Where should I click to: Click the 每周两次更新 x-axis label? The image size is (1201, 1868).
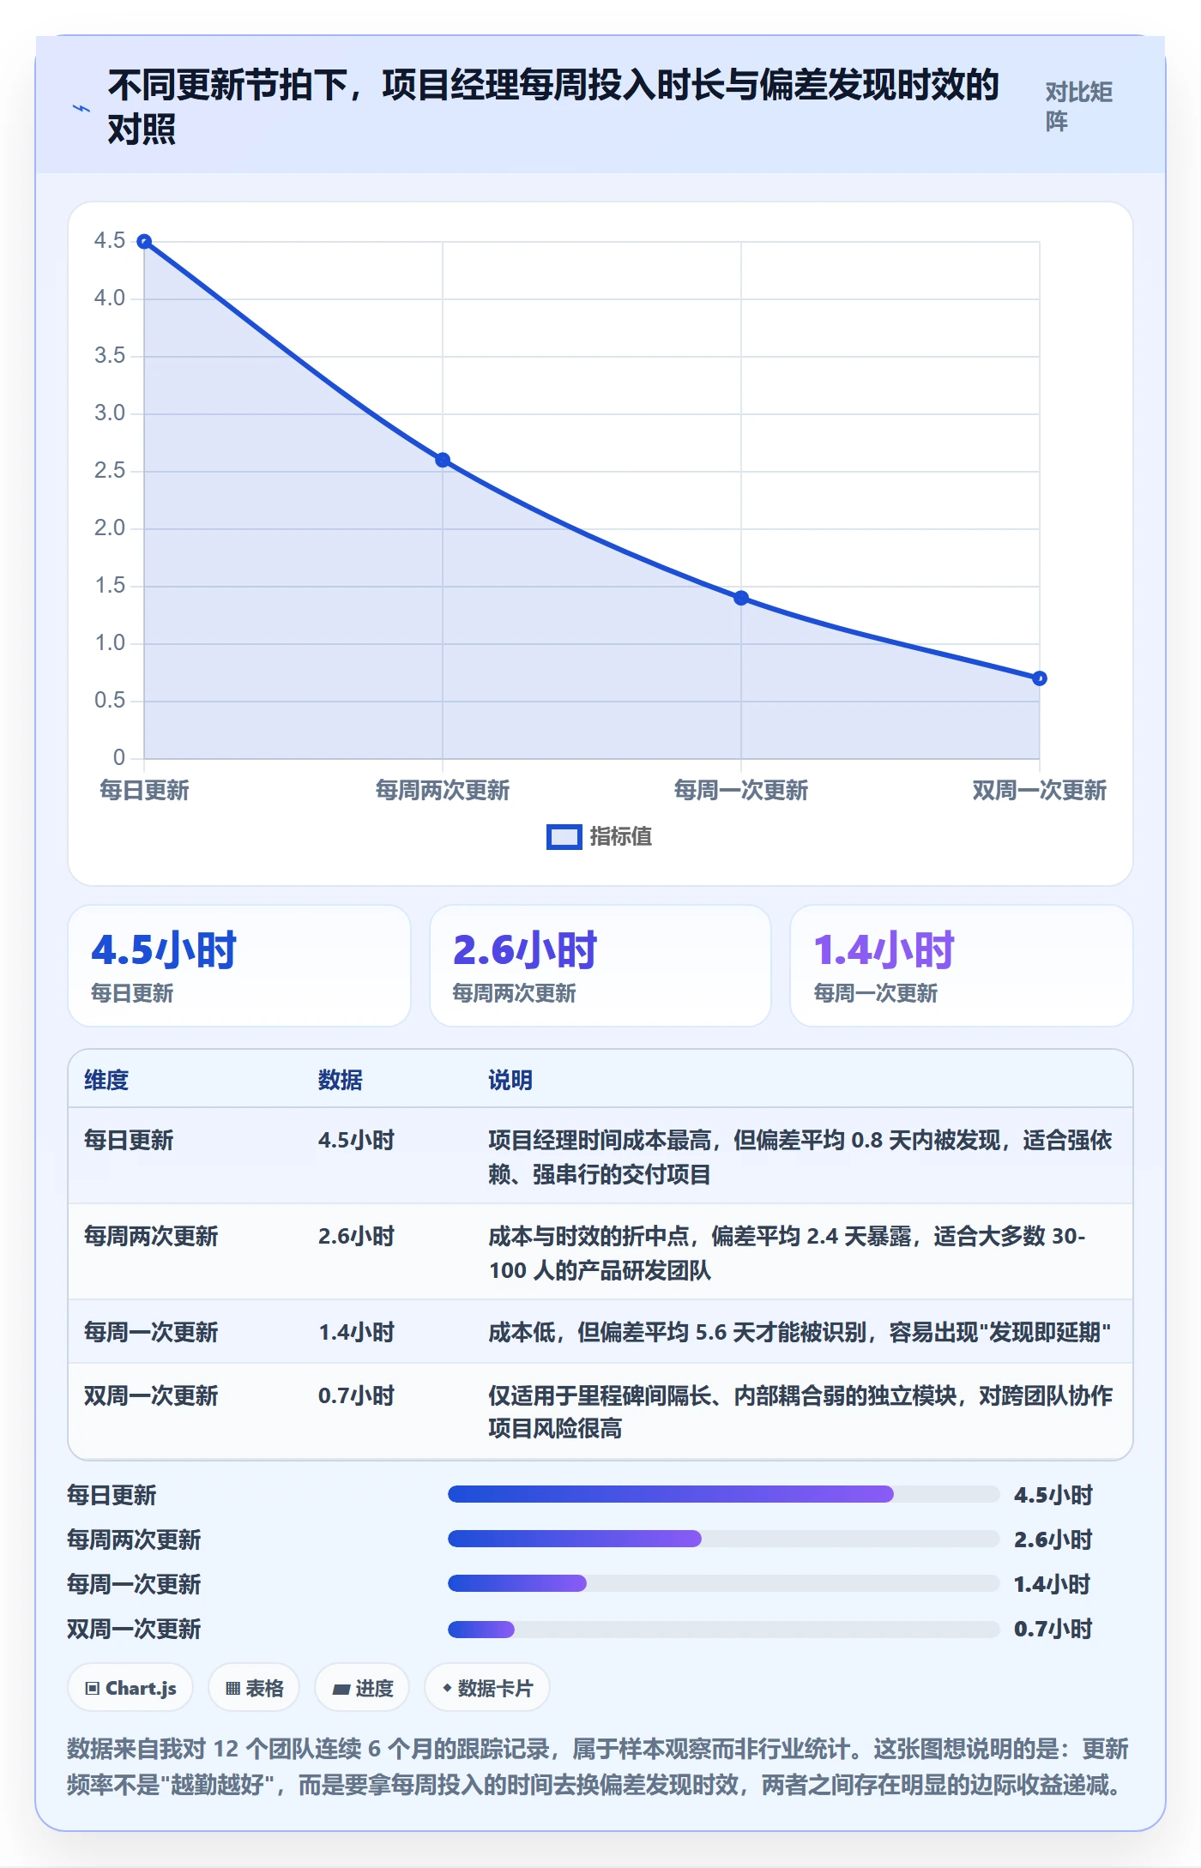pos(443,791)
